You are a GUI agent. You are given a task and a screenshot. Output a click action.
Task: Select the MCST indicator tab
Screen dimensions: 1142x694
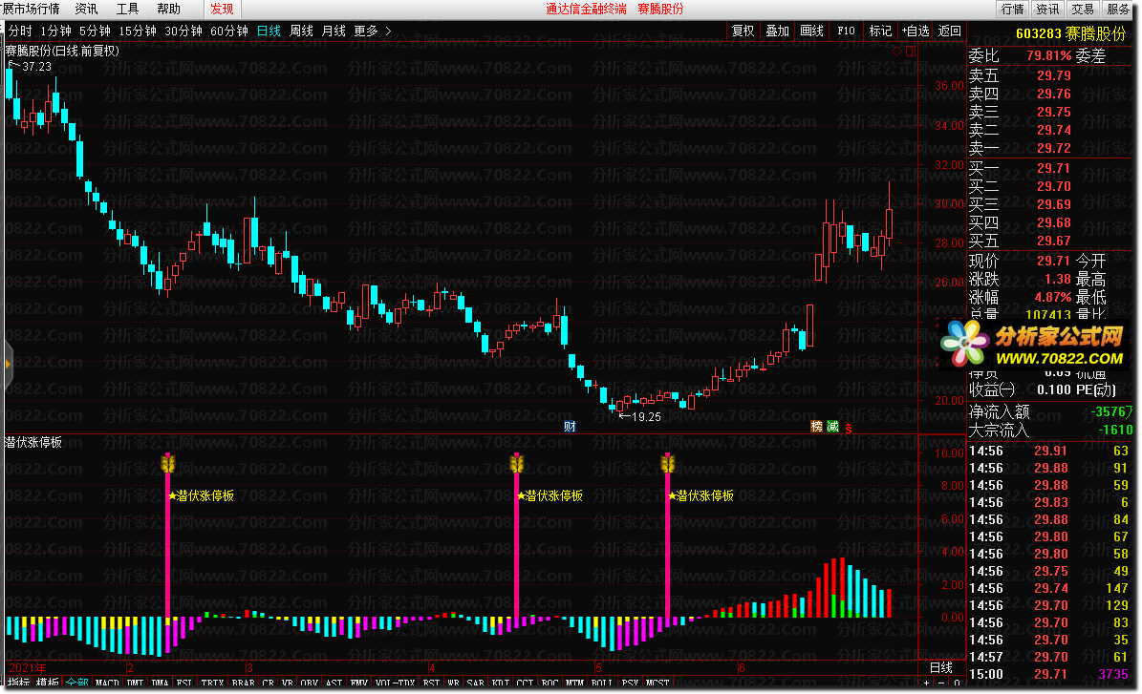coord(657,683)
